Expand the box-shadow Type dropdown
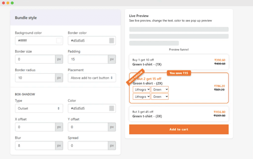The width and height of the screenshot is (253, 159). click(39, 109)
